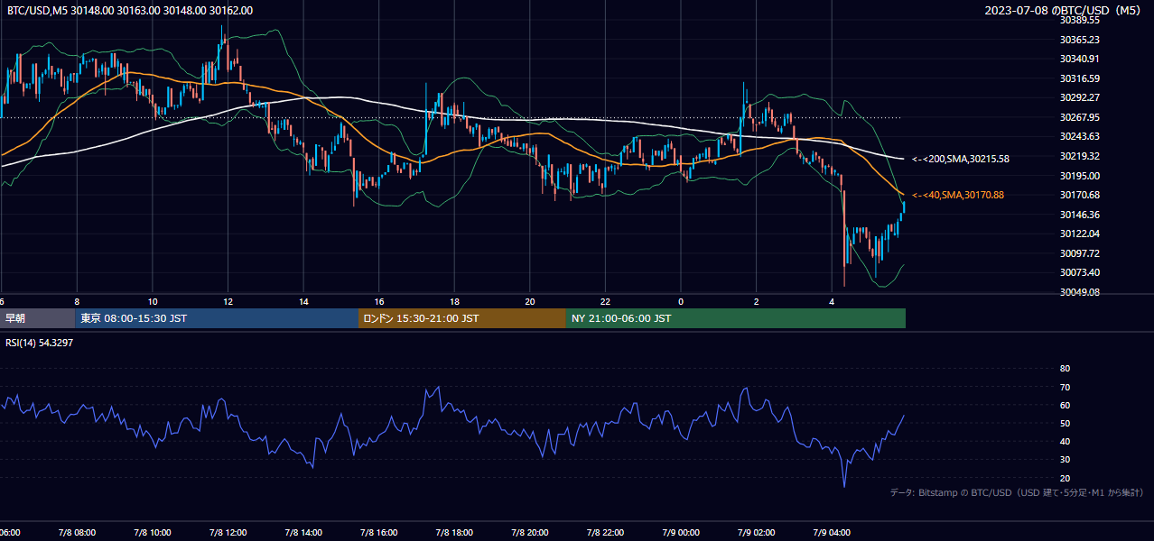Click the 7/8 16:00 date label

point(379,532)
